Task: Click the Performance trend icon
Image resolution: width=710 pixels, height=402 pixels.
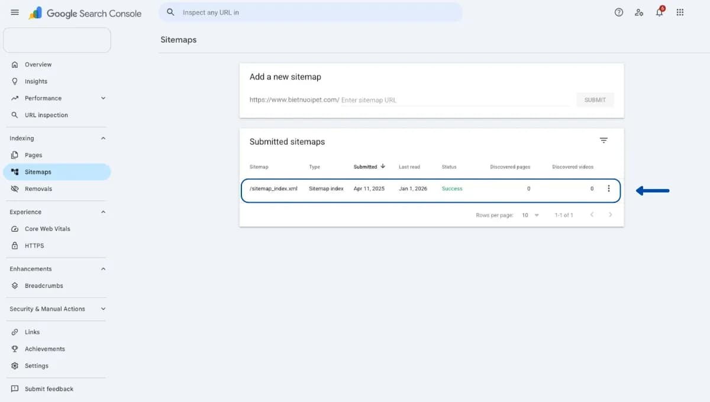Action: (15, 98)
